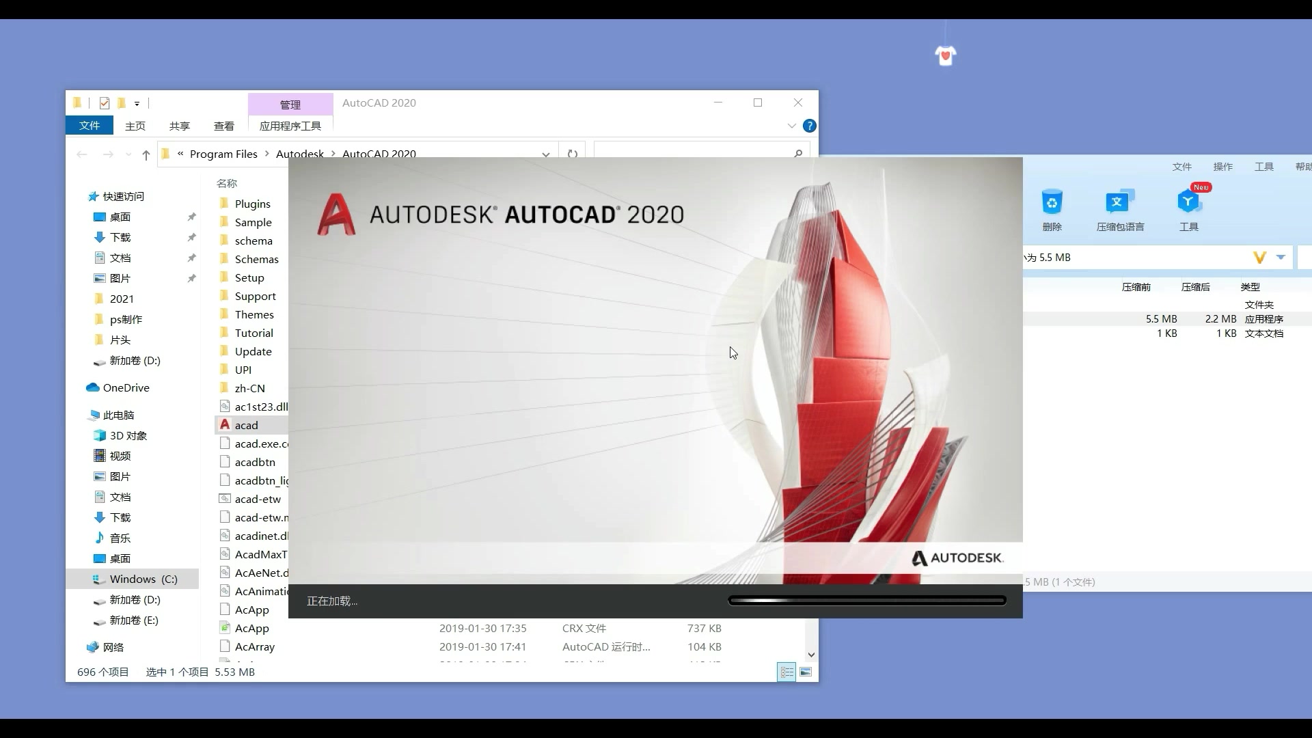Click 压缩前 column header in archive window

coord(1136,287)
